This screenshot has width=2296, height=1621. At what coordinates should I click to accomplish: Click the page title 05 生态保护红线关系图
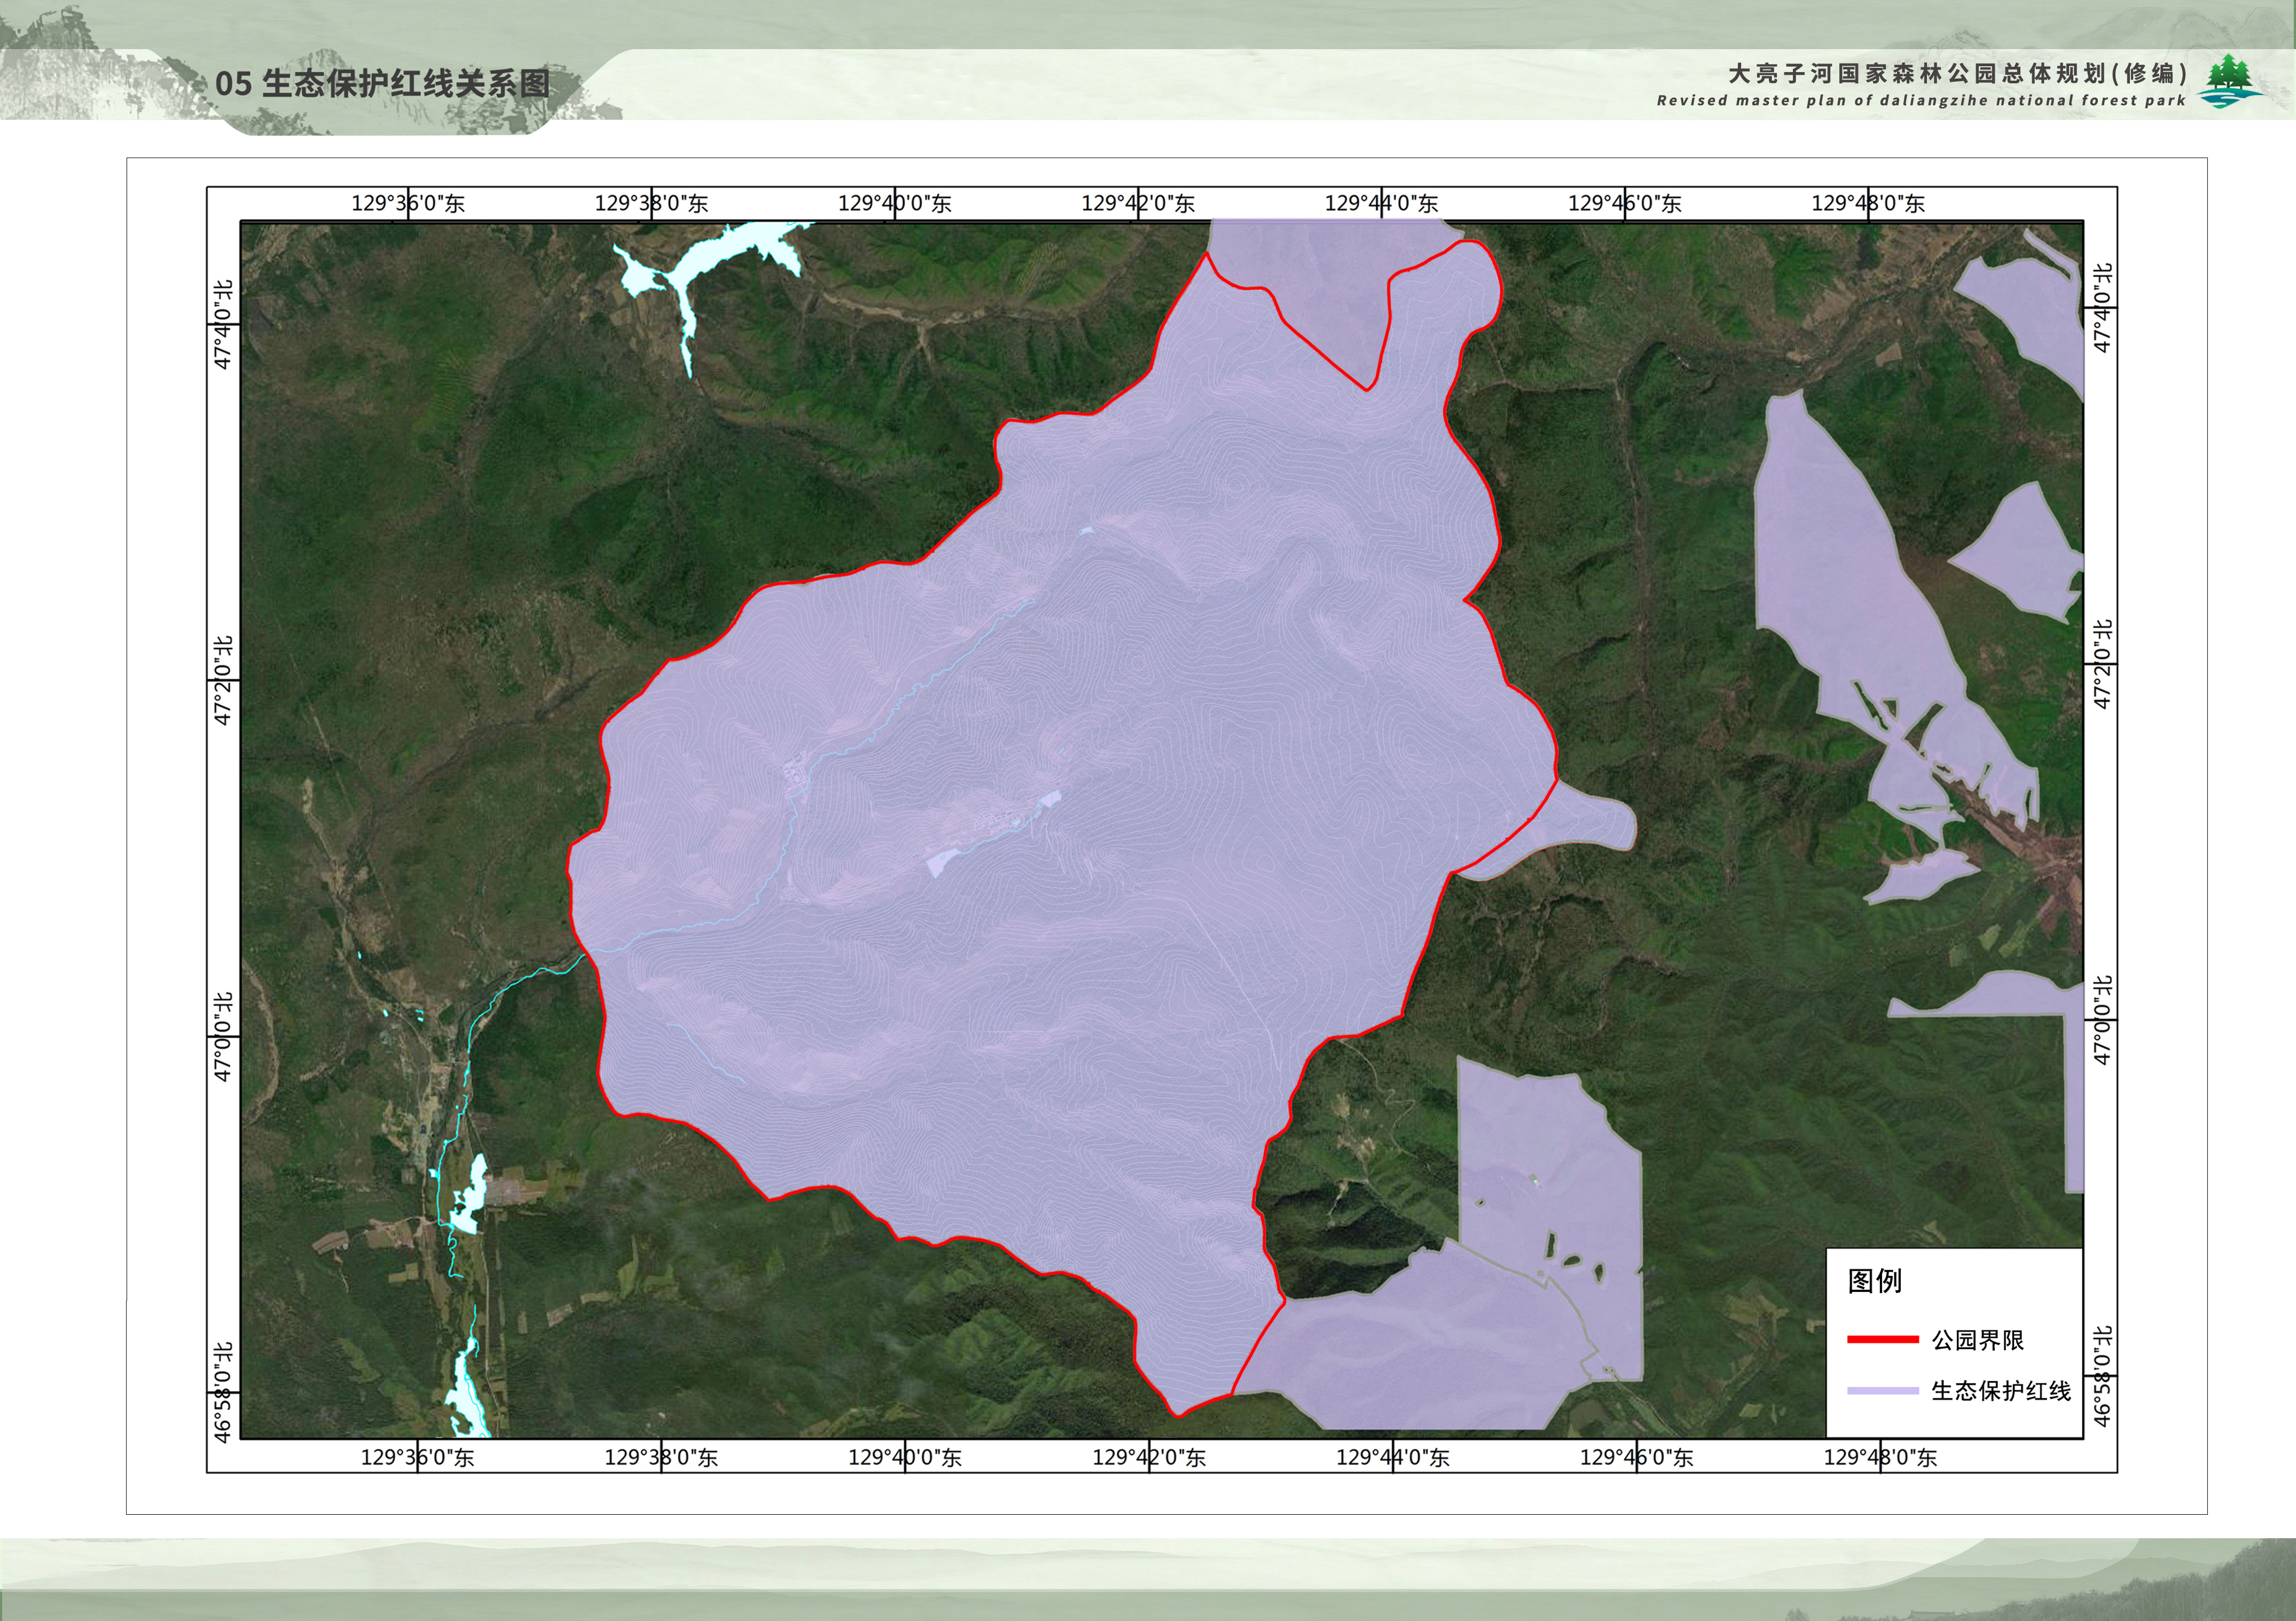point(382,83)
